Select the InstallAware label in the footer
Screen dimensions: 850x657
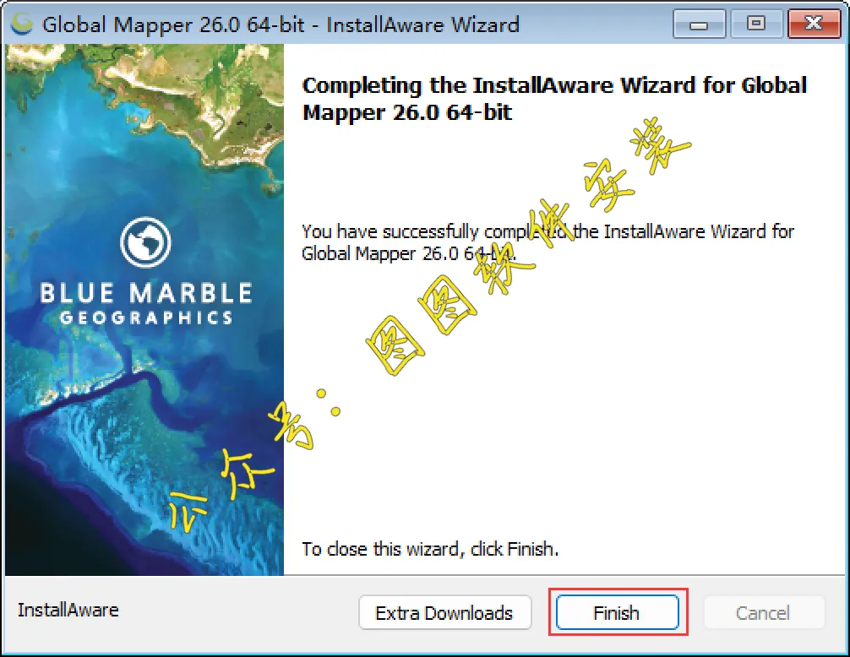click(x=68, y=610)
